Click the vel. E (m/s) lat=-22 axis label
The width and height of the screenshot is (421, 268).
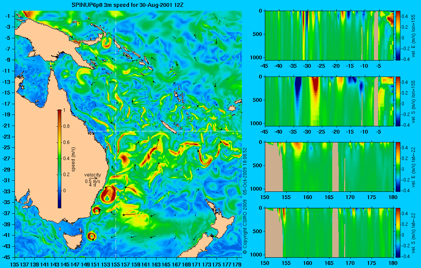(414, 167)
